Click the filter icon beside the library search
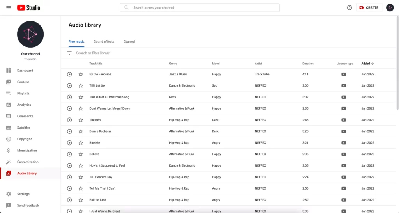Image resolution: width=399 pixels, height=213 pixels. click(69, 53)
